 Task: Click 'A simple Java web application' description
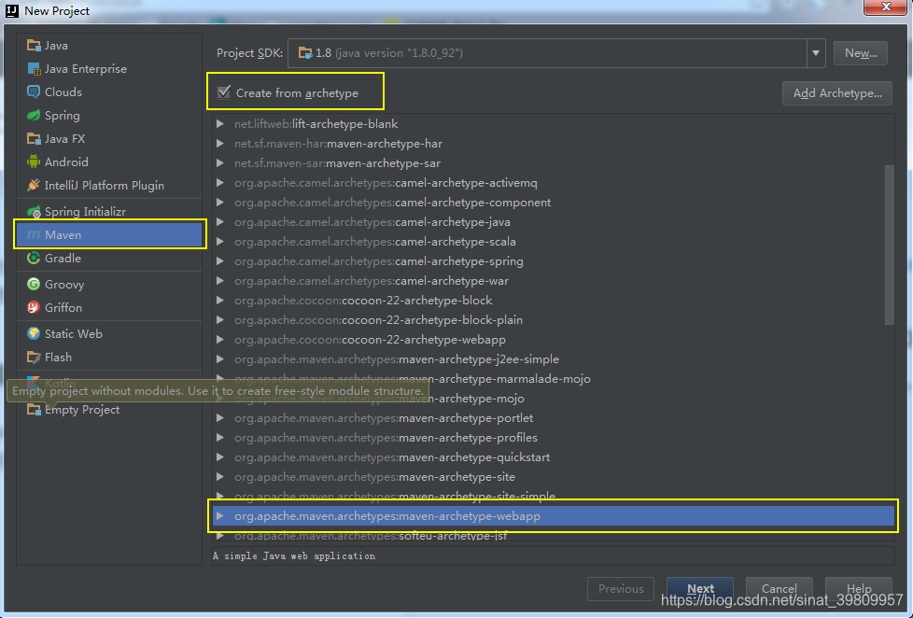[294, 555]
